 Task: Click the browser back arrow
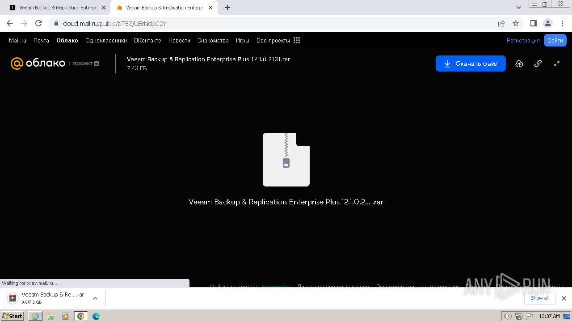pyautogui.click(x=10, y=23)
